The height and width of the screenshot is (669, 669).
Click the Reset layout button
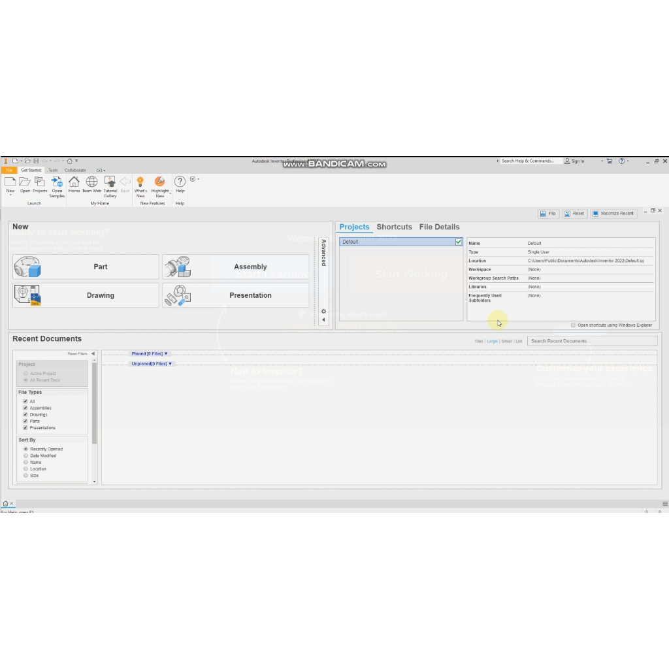(x=575, y=214)
